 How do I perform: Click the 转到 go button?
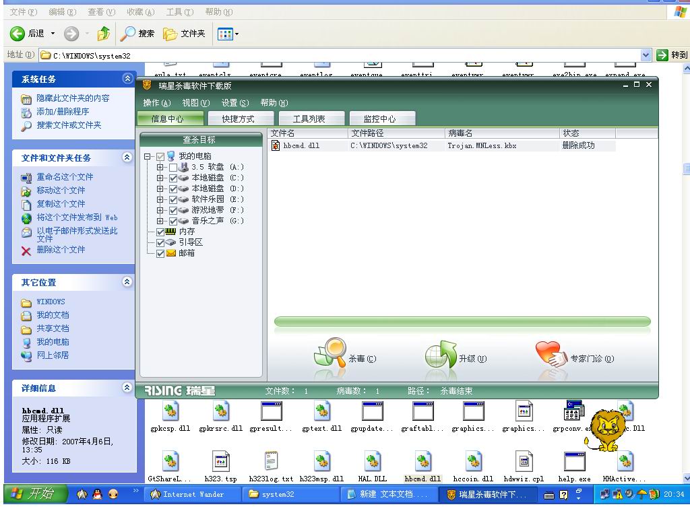[672, 55]
